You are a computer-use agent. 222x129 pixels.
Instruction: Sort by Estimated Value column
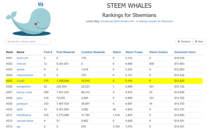(185, 52)
